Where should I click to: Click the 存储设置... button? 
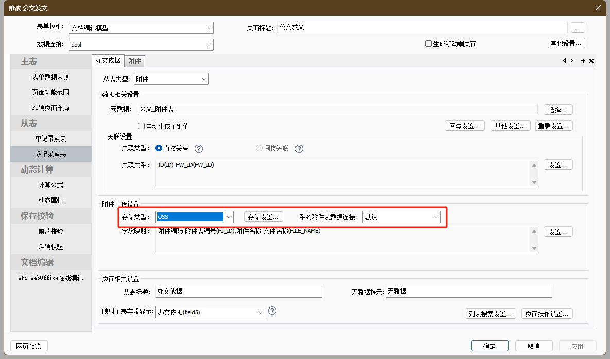point(263,217)
